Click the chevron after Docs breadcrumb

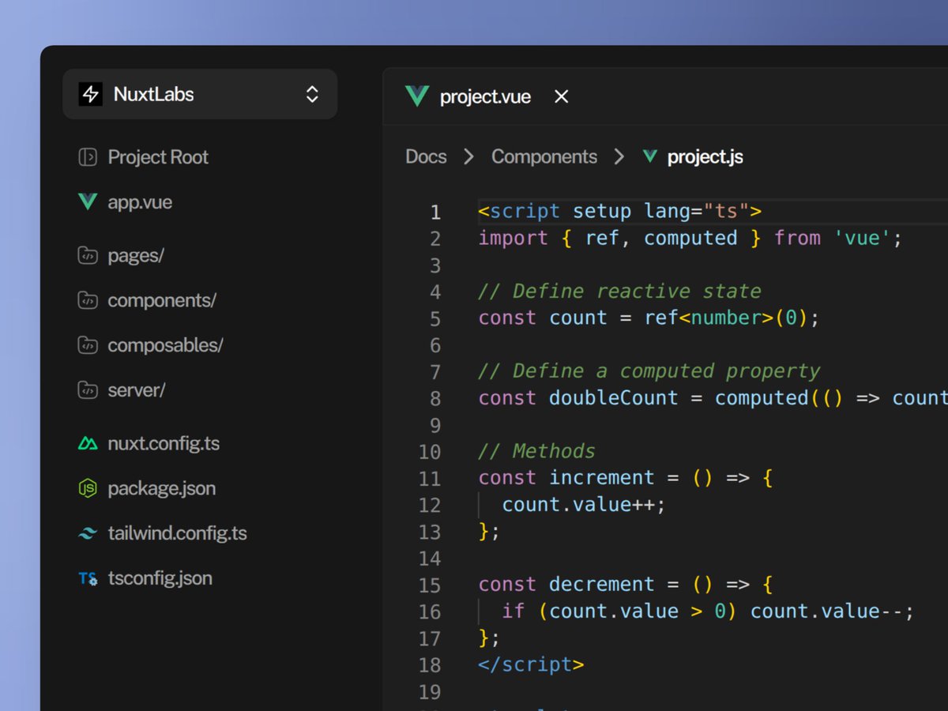[469, 156]
